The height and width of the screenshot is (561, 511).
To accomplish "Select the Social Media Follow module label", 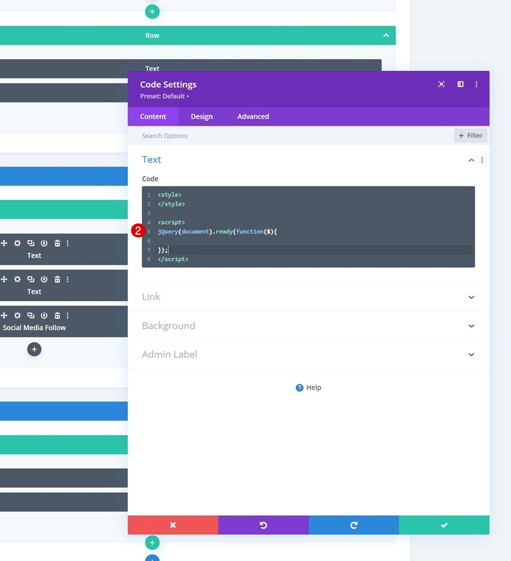I will click(34, 328).
